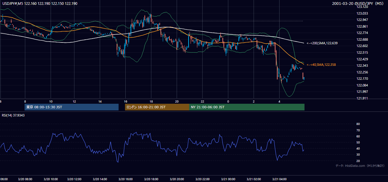The height and width of the screenshot is (182, 388).
Task: Click the 3/20 10:00 time axis label
Action: pyautogui.click(x=51, y=179)
